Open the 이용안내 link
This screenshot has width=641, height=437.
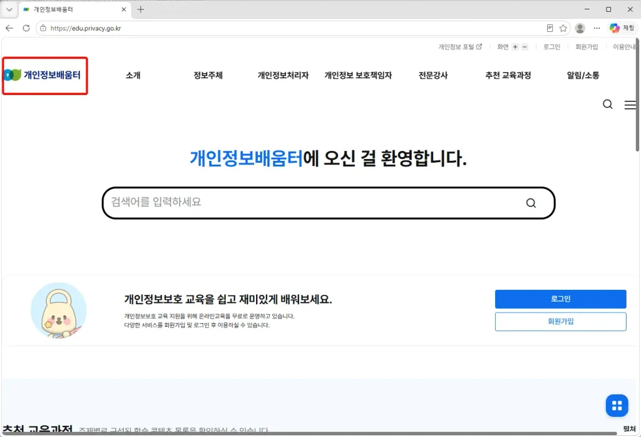coord(624,47)
